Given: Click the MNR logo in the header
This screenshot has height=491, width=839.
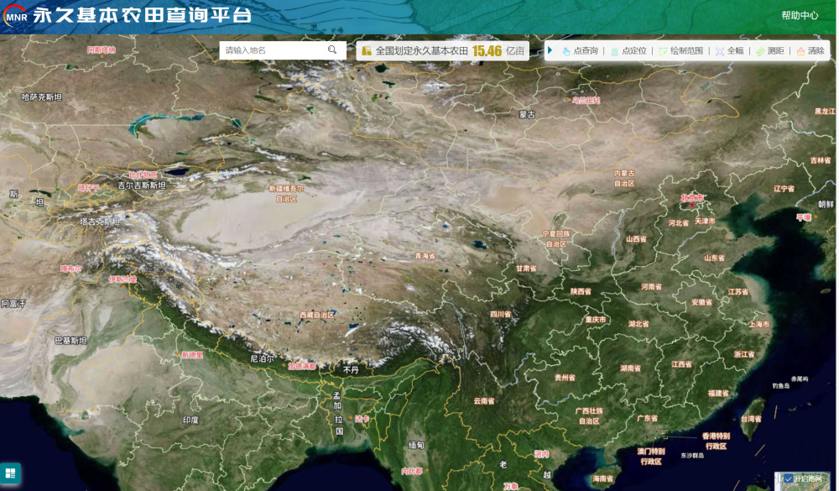Looking at the screenshot, I should (16, 15).
